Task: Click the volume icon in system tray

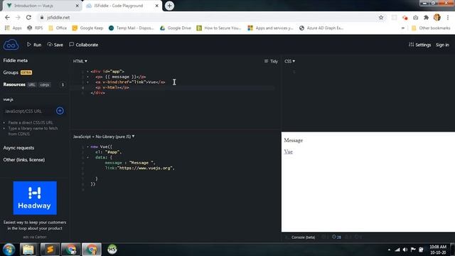Action: pos(405,250)
